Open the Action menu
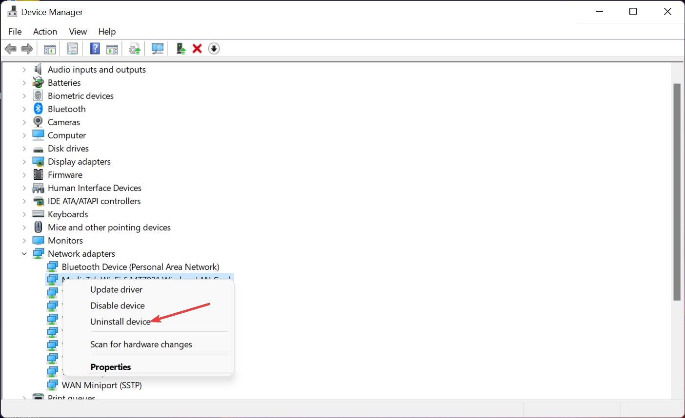 pyautogui.click(x=45, y=32)
